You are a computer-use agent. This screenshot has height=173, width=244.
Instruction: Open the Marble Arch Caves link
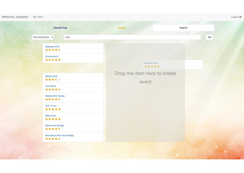coord(55,96)
